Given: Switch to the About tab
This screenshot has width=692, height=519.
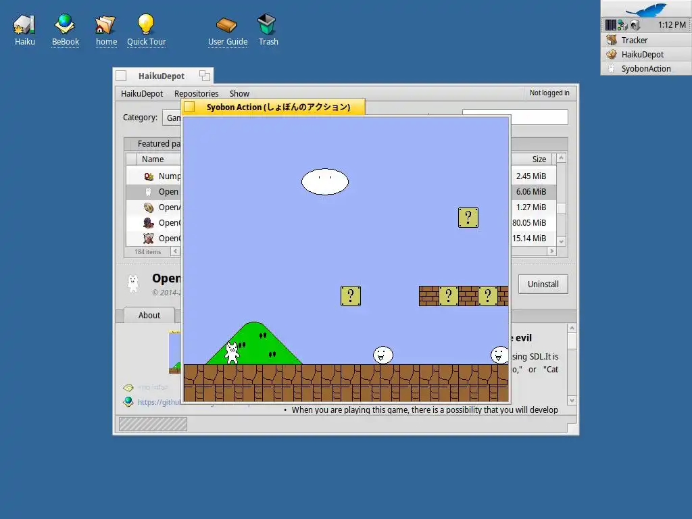Looking at the screenshot, I should tap(149, 315).
